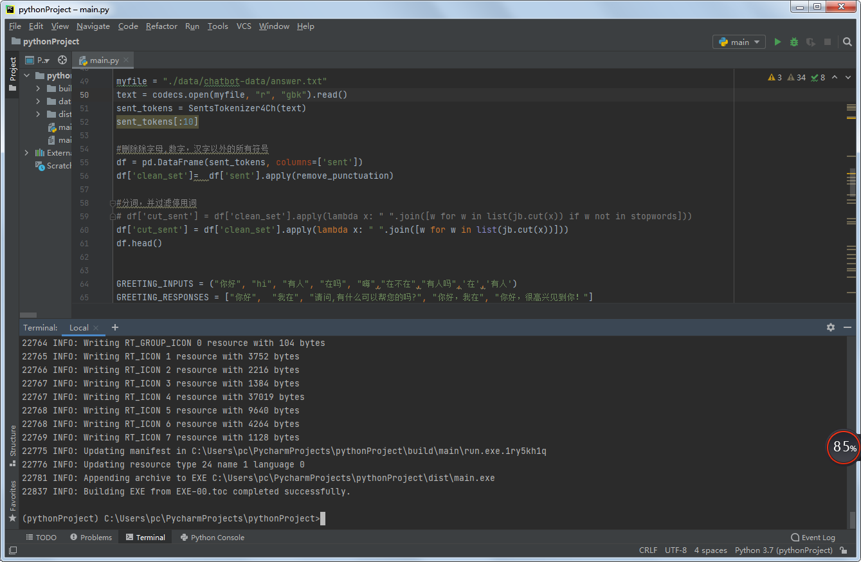
Task: Close the Local terminal tab
Action: (97, 327)
